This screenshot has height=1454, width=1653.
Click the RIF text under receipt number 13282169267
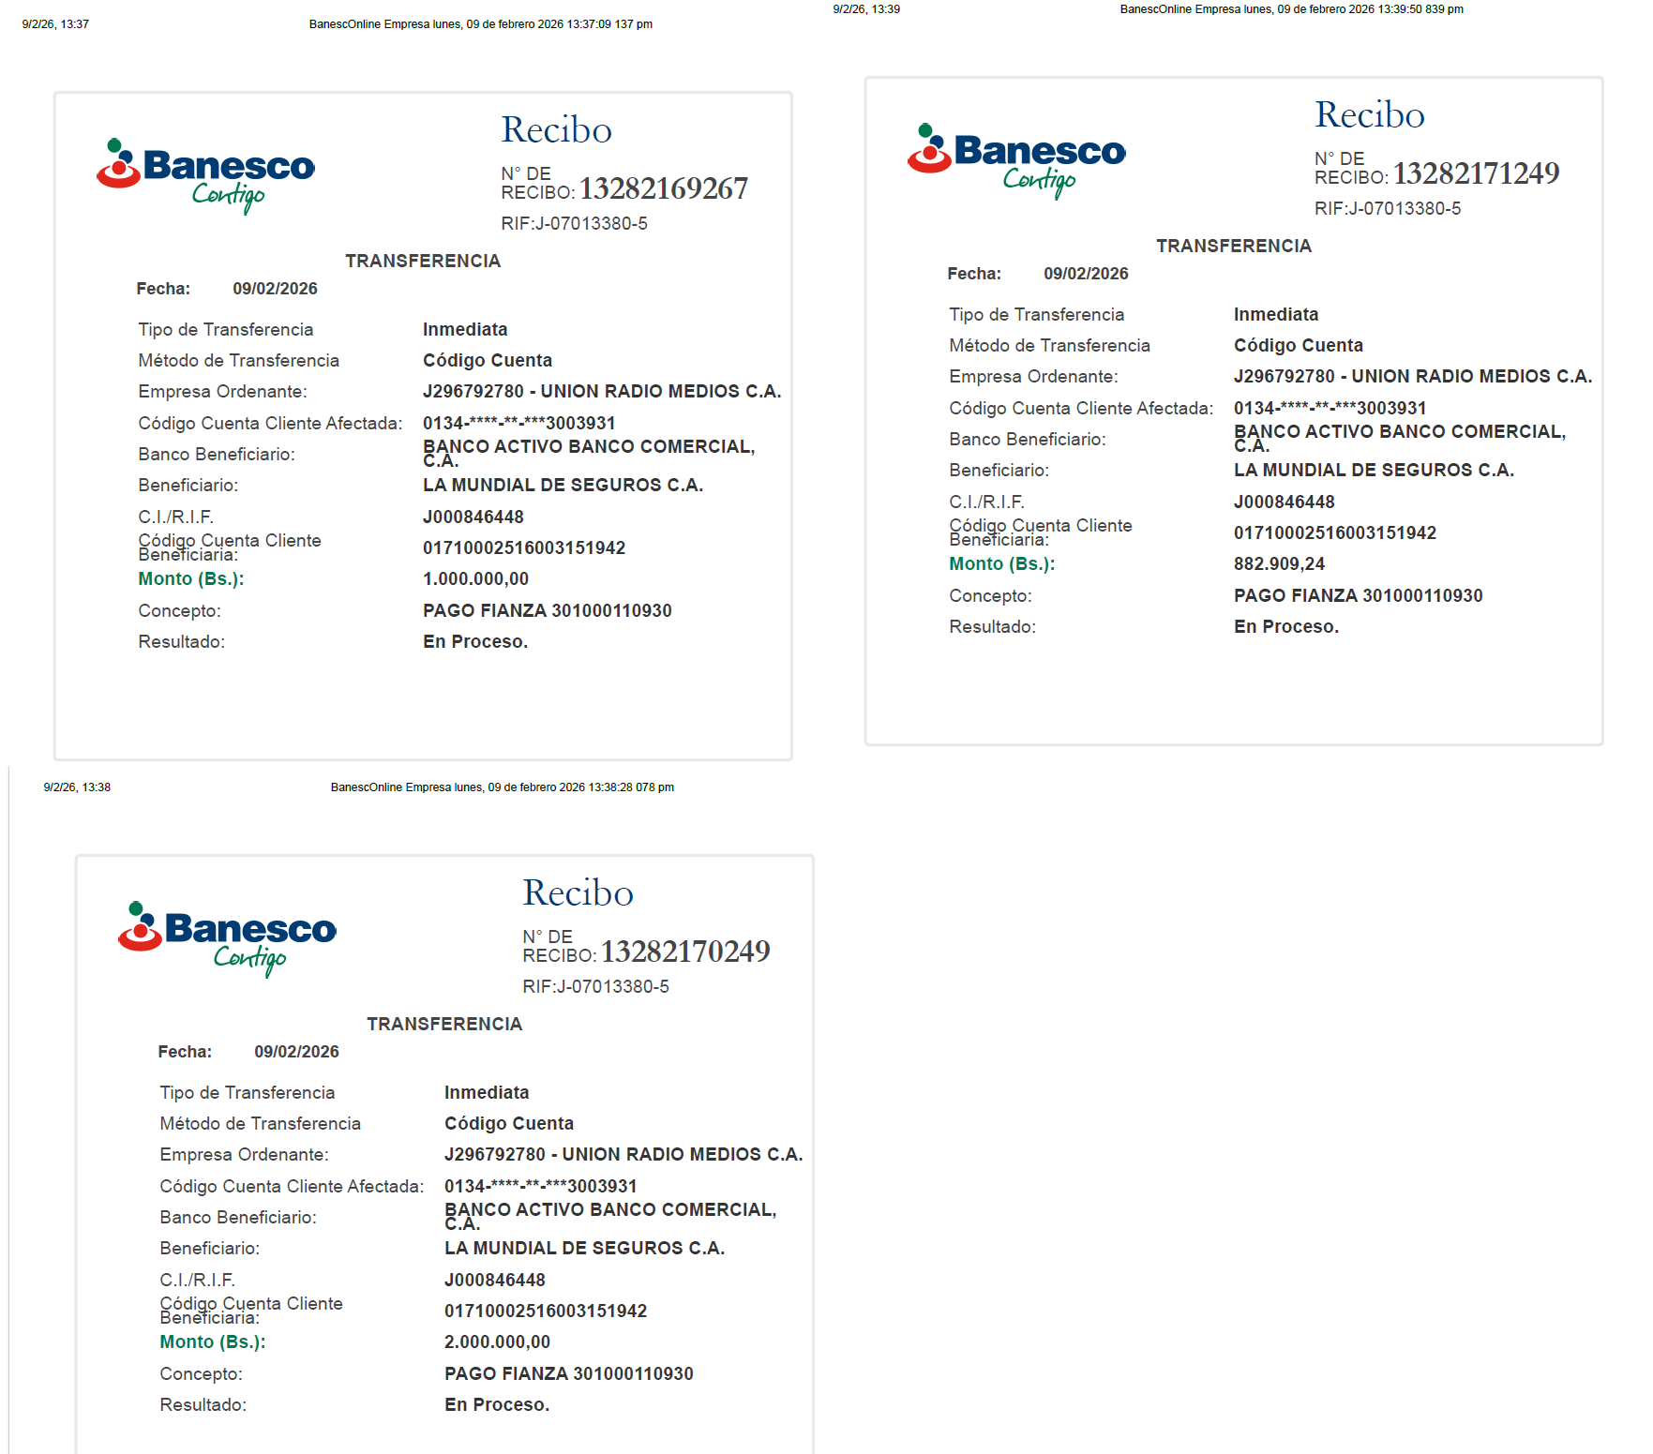(574, 224)
